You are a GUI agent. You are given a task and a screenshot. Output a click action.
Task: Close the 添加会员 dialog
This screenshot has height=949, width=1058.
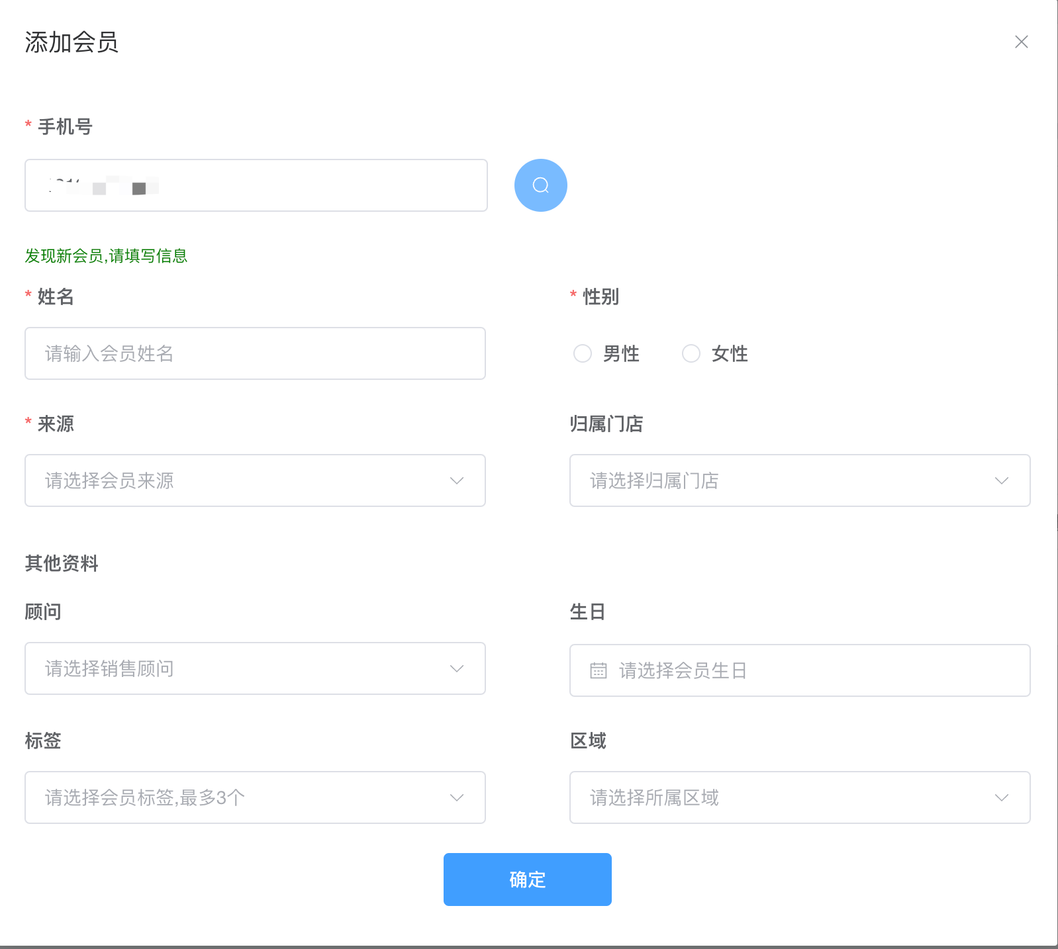1021,42
